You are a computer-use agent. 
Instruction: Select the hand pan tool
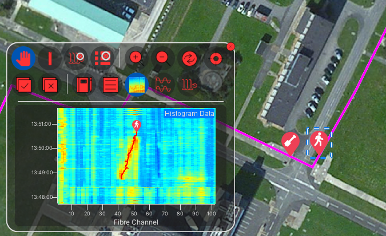tap(23, 58)
